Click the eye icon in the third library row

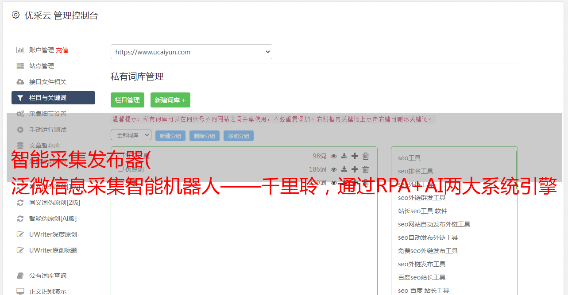[334, 183]
